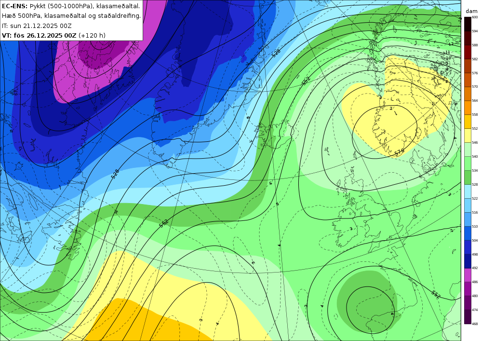482x341 pixels.
Task: Select the medium green 528–534 colorbar swatch
Action: point(467,177)
